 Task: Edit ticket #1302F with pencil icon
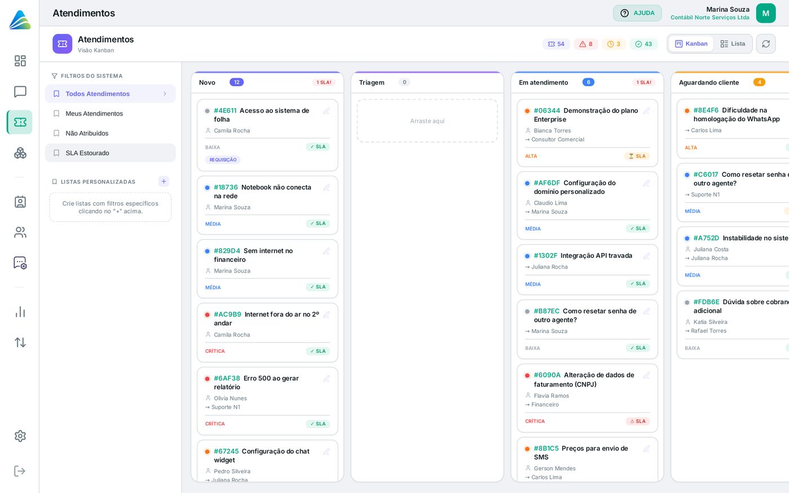646,256
